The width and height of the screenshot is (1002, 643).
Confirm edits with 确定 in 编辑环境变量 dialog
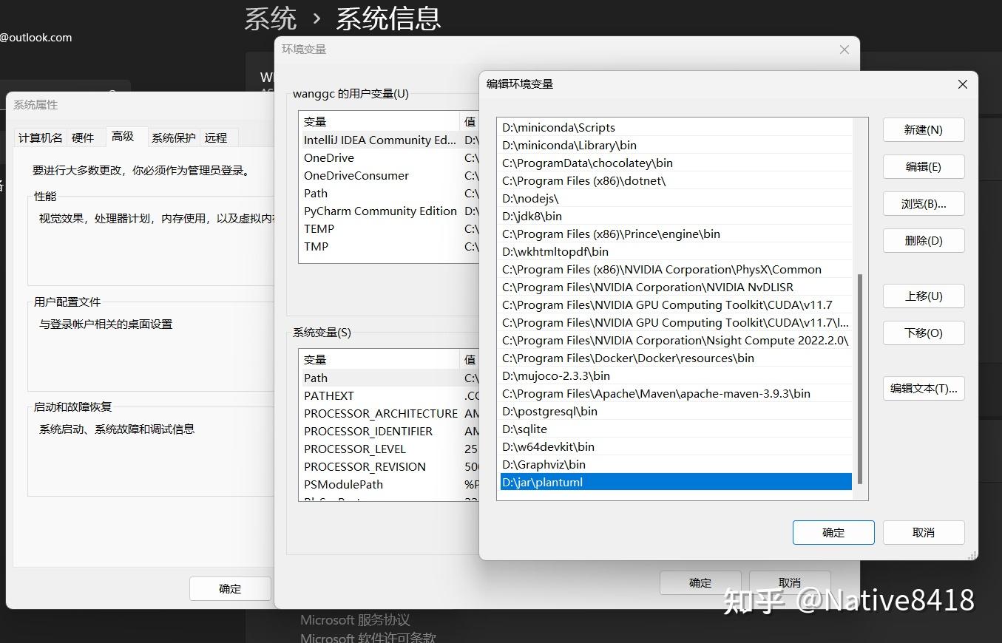pyautogui.click(x=833, y=532)
